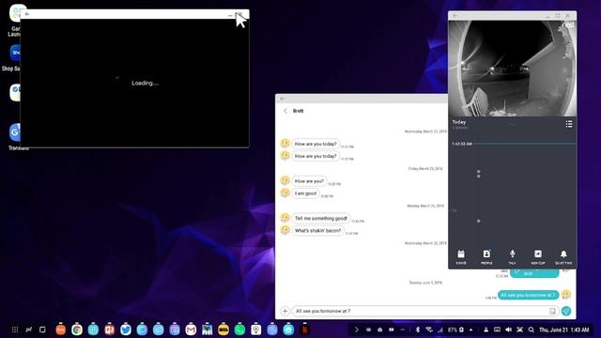Open the Messages app icon in taskbar
Viewport: 601px width, 338px height.
[142, 330]
